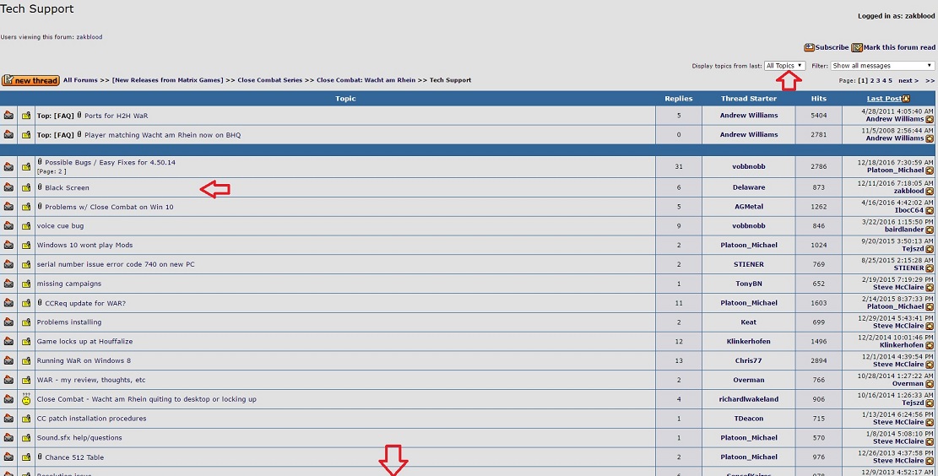Click attachment paperclip on Chance 512 Table thread
This screenshot has height=476, width=938.
(40, 457)
